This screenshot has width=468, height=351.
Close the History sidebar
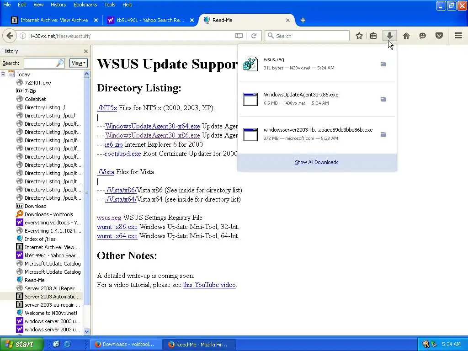[x=86, y=51]
